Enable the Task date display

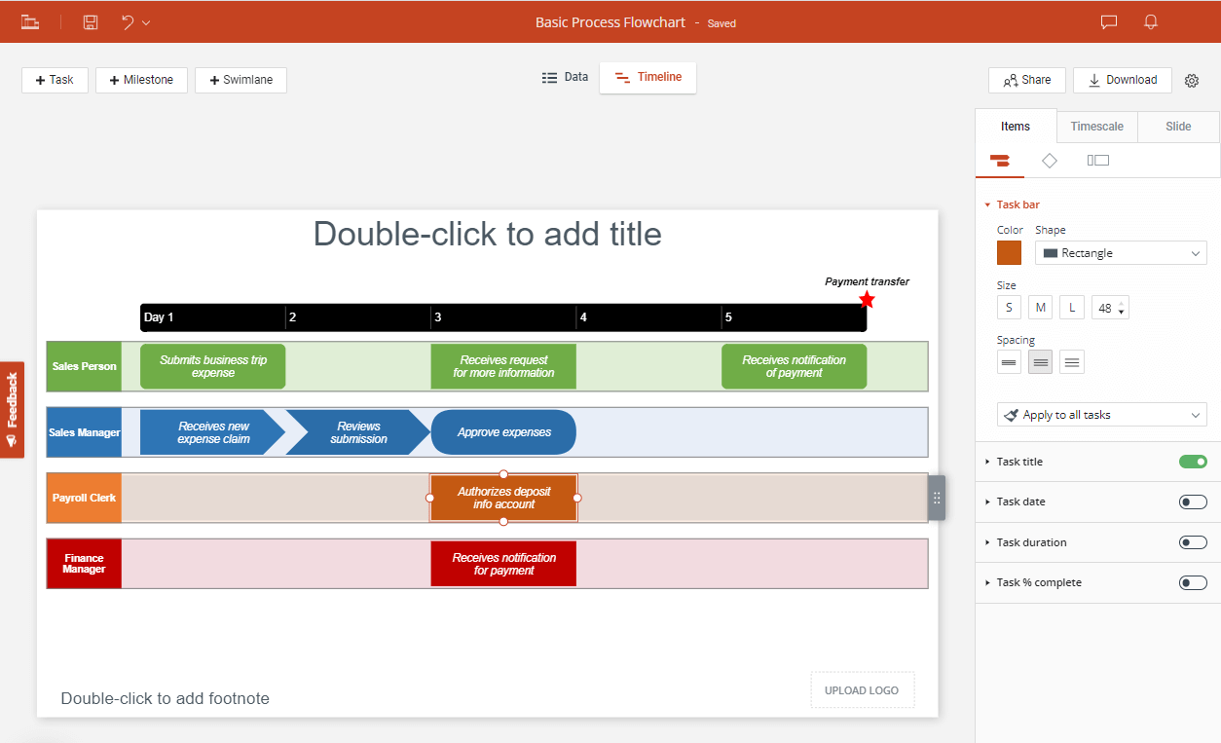click(x=1192, y=502)
